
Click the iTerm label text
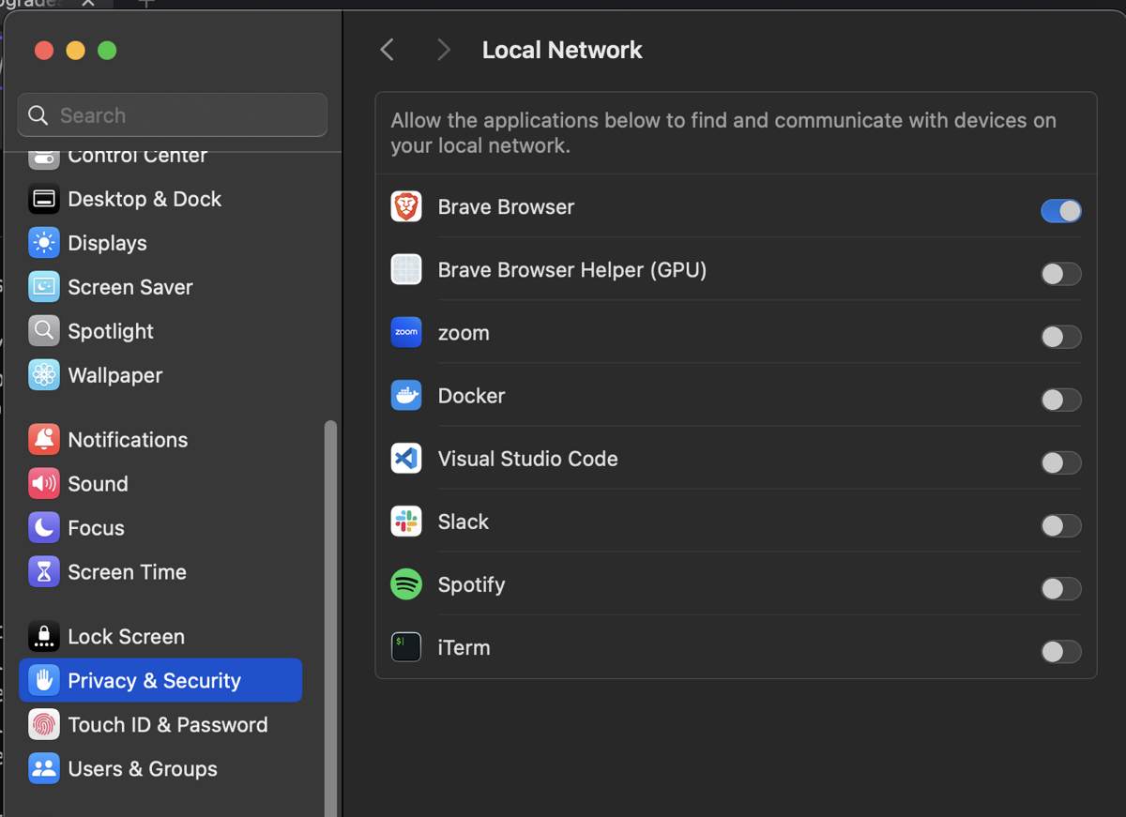[464, 647]
